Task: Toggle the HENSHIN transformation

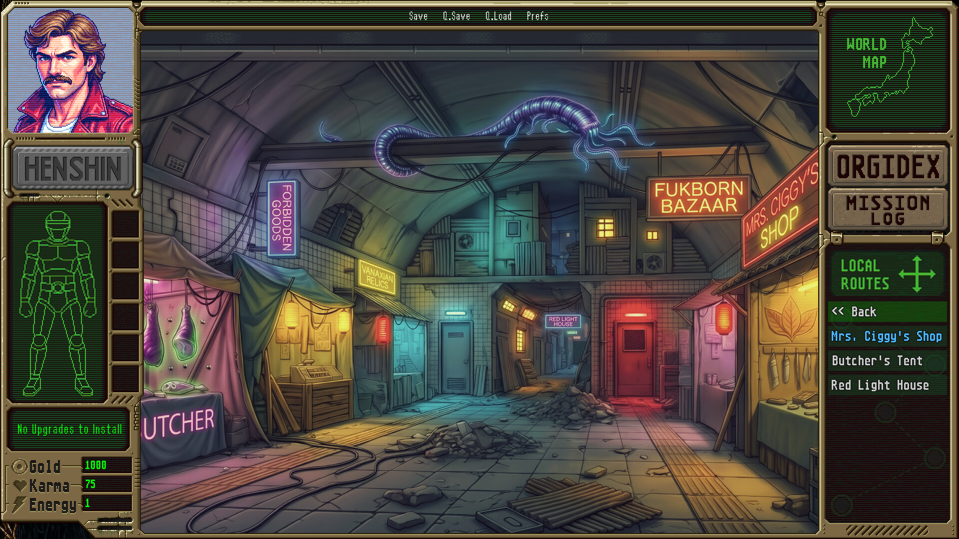Action: 71,168
